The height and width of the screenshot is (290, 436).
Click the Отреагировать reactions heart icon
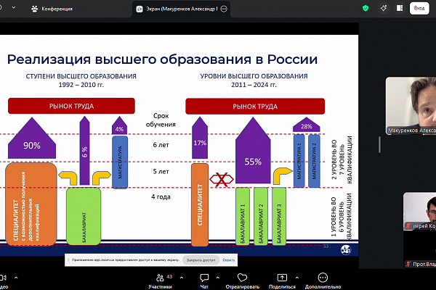(242, 278)
